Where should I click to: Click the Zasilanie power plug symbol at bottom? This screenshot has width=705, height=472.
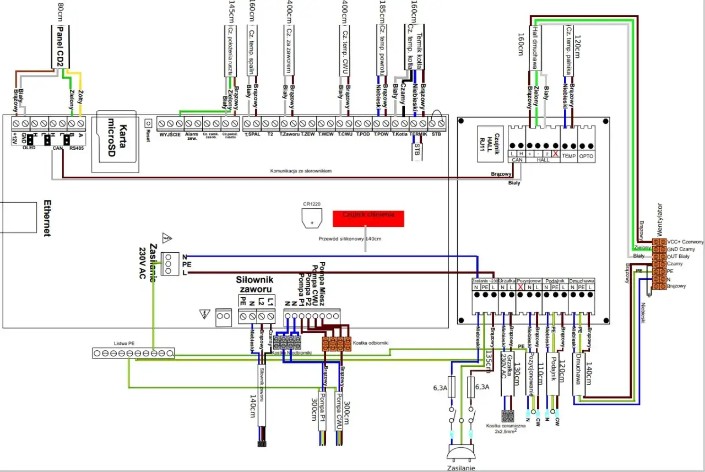[460, 454]
